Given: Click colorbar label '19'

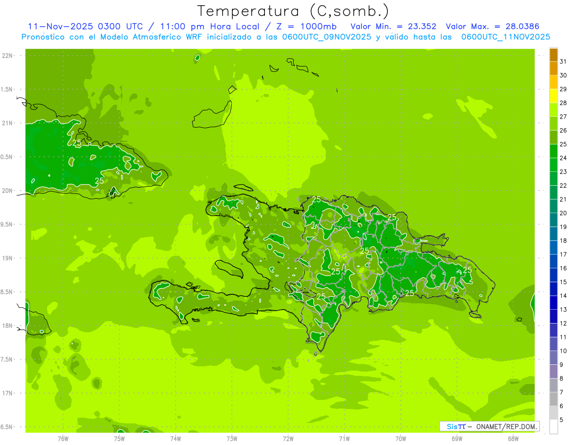Looking at the screenshot, I should 563,227.
